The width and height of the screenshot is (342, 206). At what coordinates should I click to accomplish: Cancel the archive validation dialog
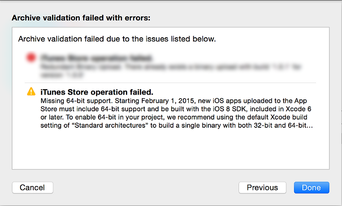coord(32,187)
